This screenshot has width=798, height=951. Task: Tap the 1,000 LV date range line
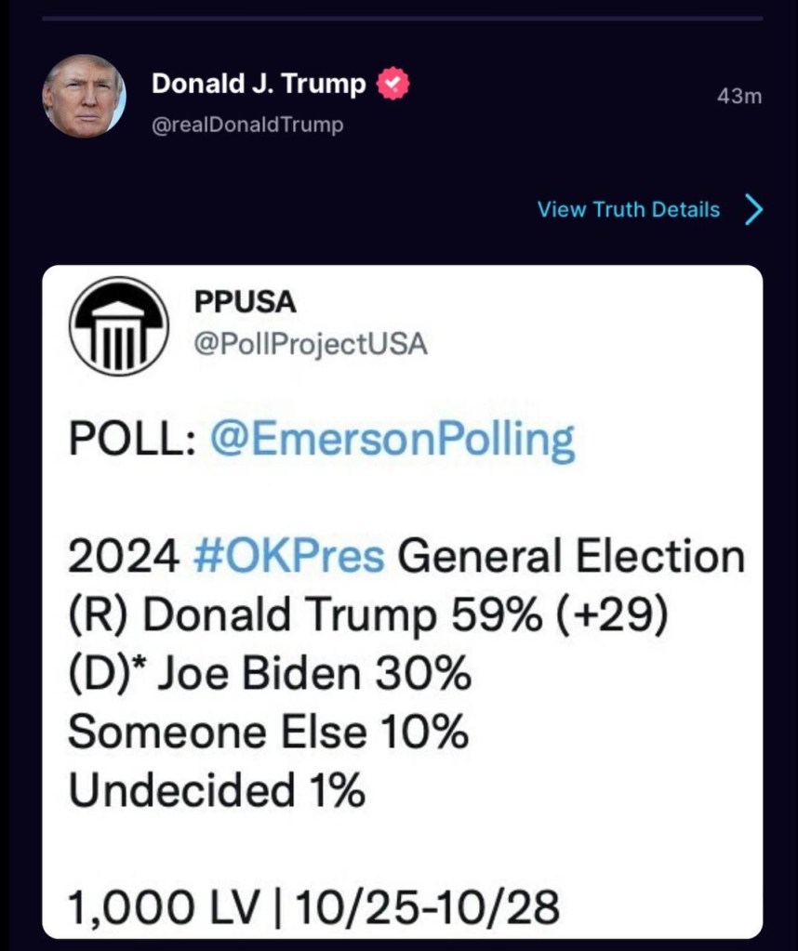pos(313,906)
